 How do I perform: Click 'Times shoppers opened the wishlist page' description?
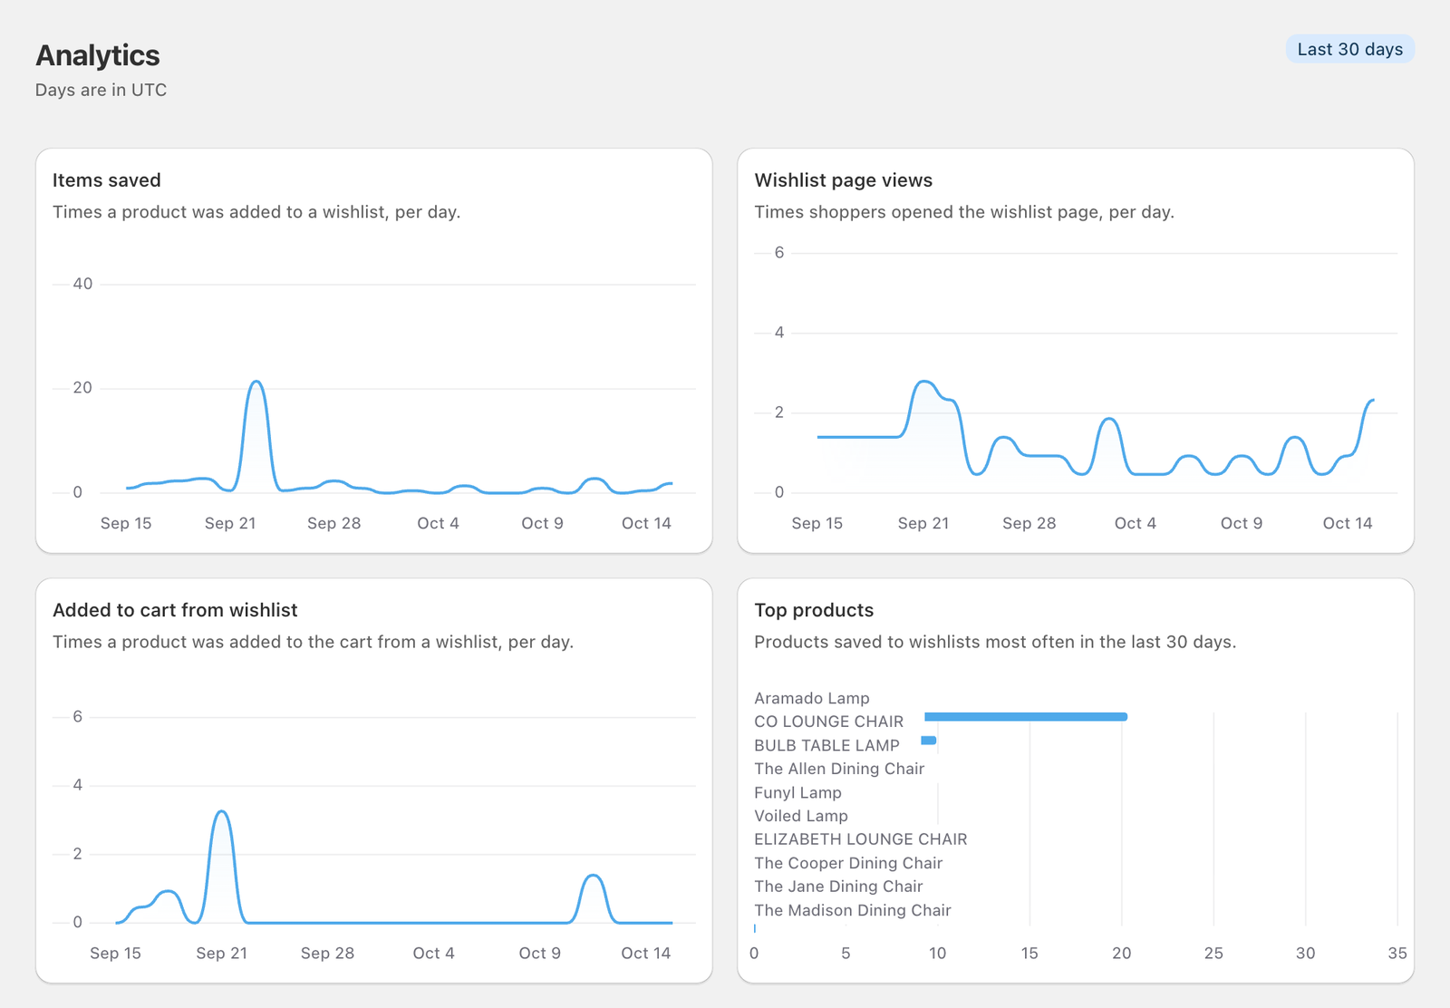[x=964, y=212]
